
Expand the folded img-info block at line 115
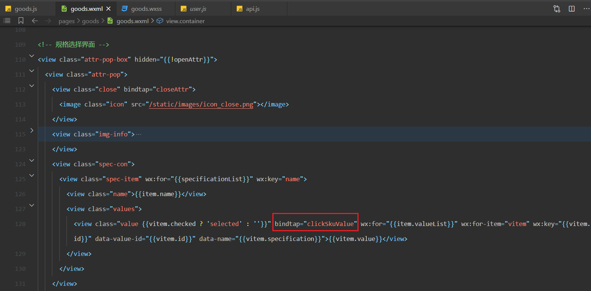point(32,130)
